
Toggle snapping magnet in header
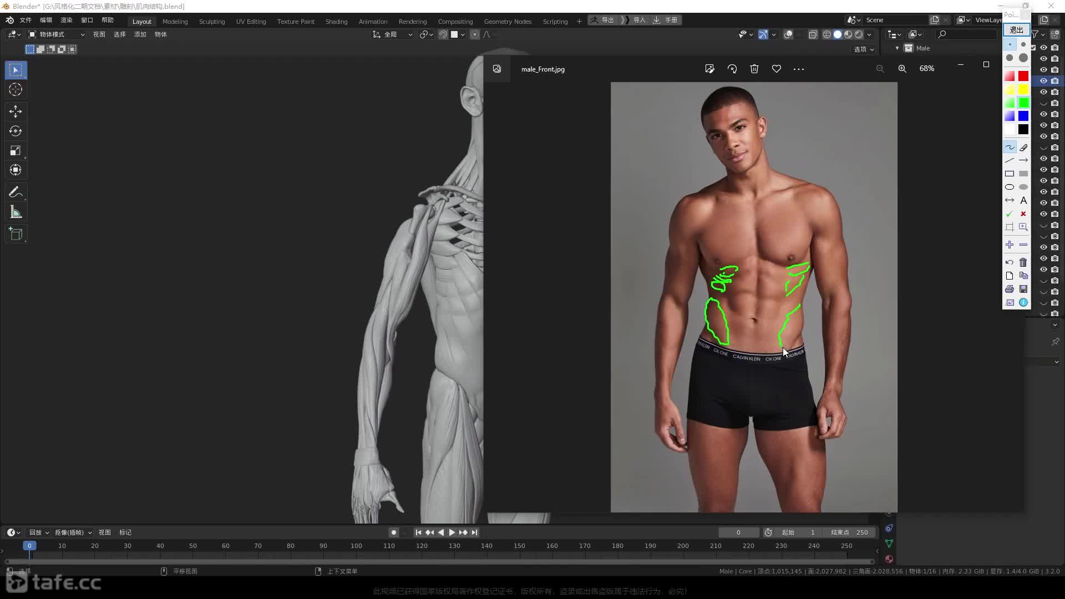click(443, 34)
